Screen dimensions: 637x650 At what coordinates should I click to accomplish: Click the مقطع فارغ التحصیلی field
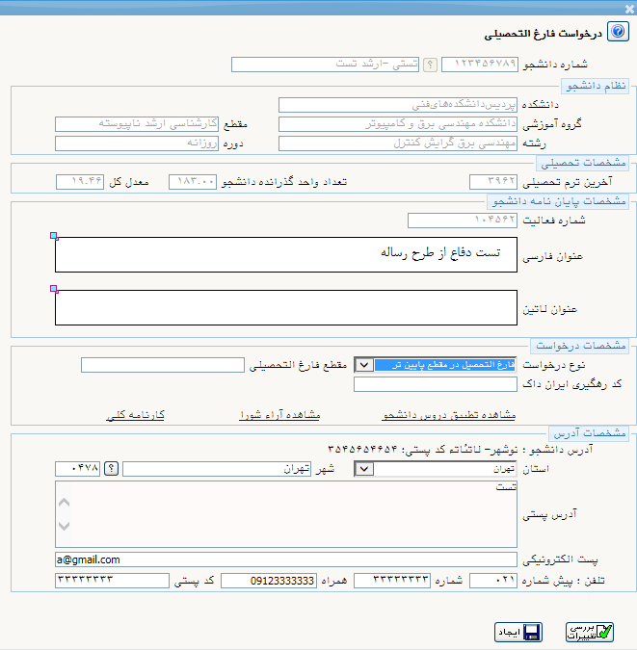click(163, 365)
